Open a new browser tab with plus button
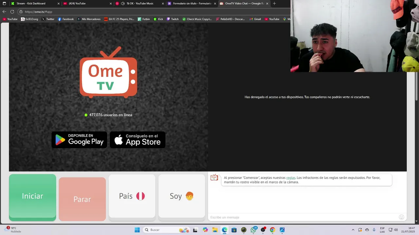This screenshot has height=235, width=419. (274, 4)
